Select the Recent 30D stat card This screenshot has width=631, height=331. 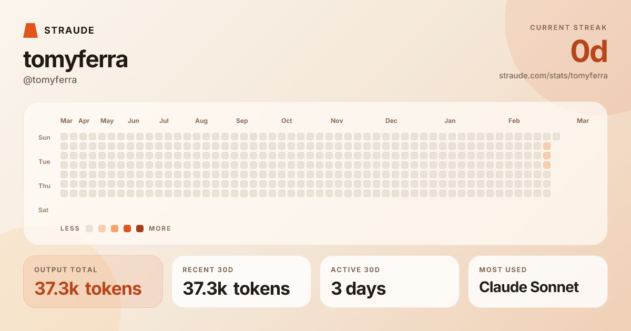coord(241,282)
